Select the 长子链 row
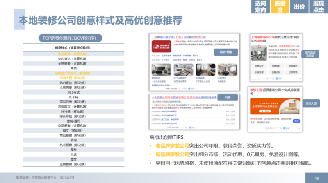Screen dimensions: 328x183 [73, 97]
